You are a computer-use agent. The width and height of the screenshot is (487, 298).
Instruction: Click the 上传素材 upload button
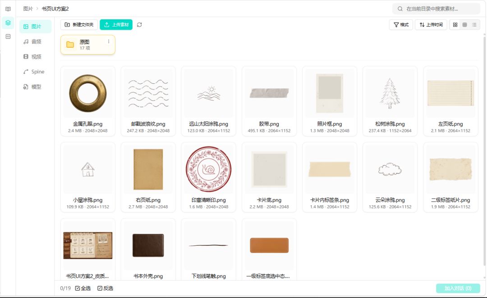coord(116,24)
